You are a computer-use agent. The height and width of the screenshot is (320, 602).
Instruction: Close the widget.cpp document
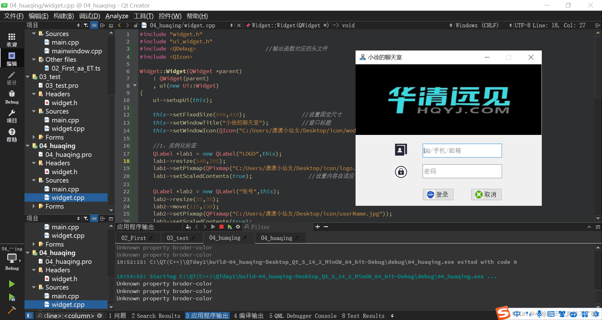pos(239,25)
